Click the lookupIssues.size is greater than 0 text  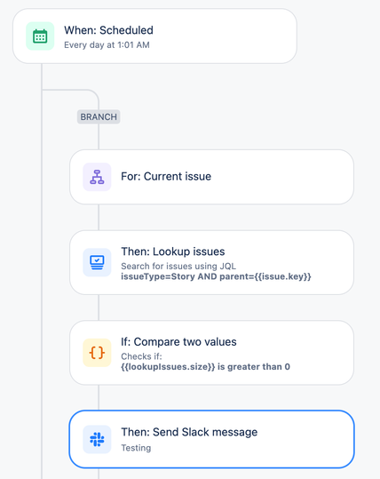point(205,366)
